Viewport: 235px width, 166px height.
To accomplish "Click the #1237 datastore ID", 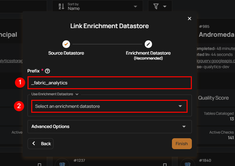I will pos(79,160).
